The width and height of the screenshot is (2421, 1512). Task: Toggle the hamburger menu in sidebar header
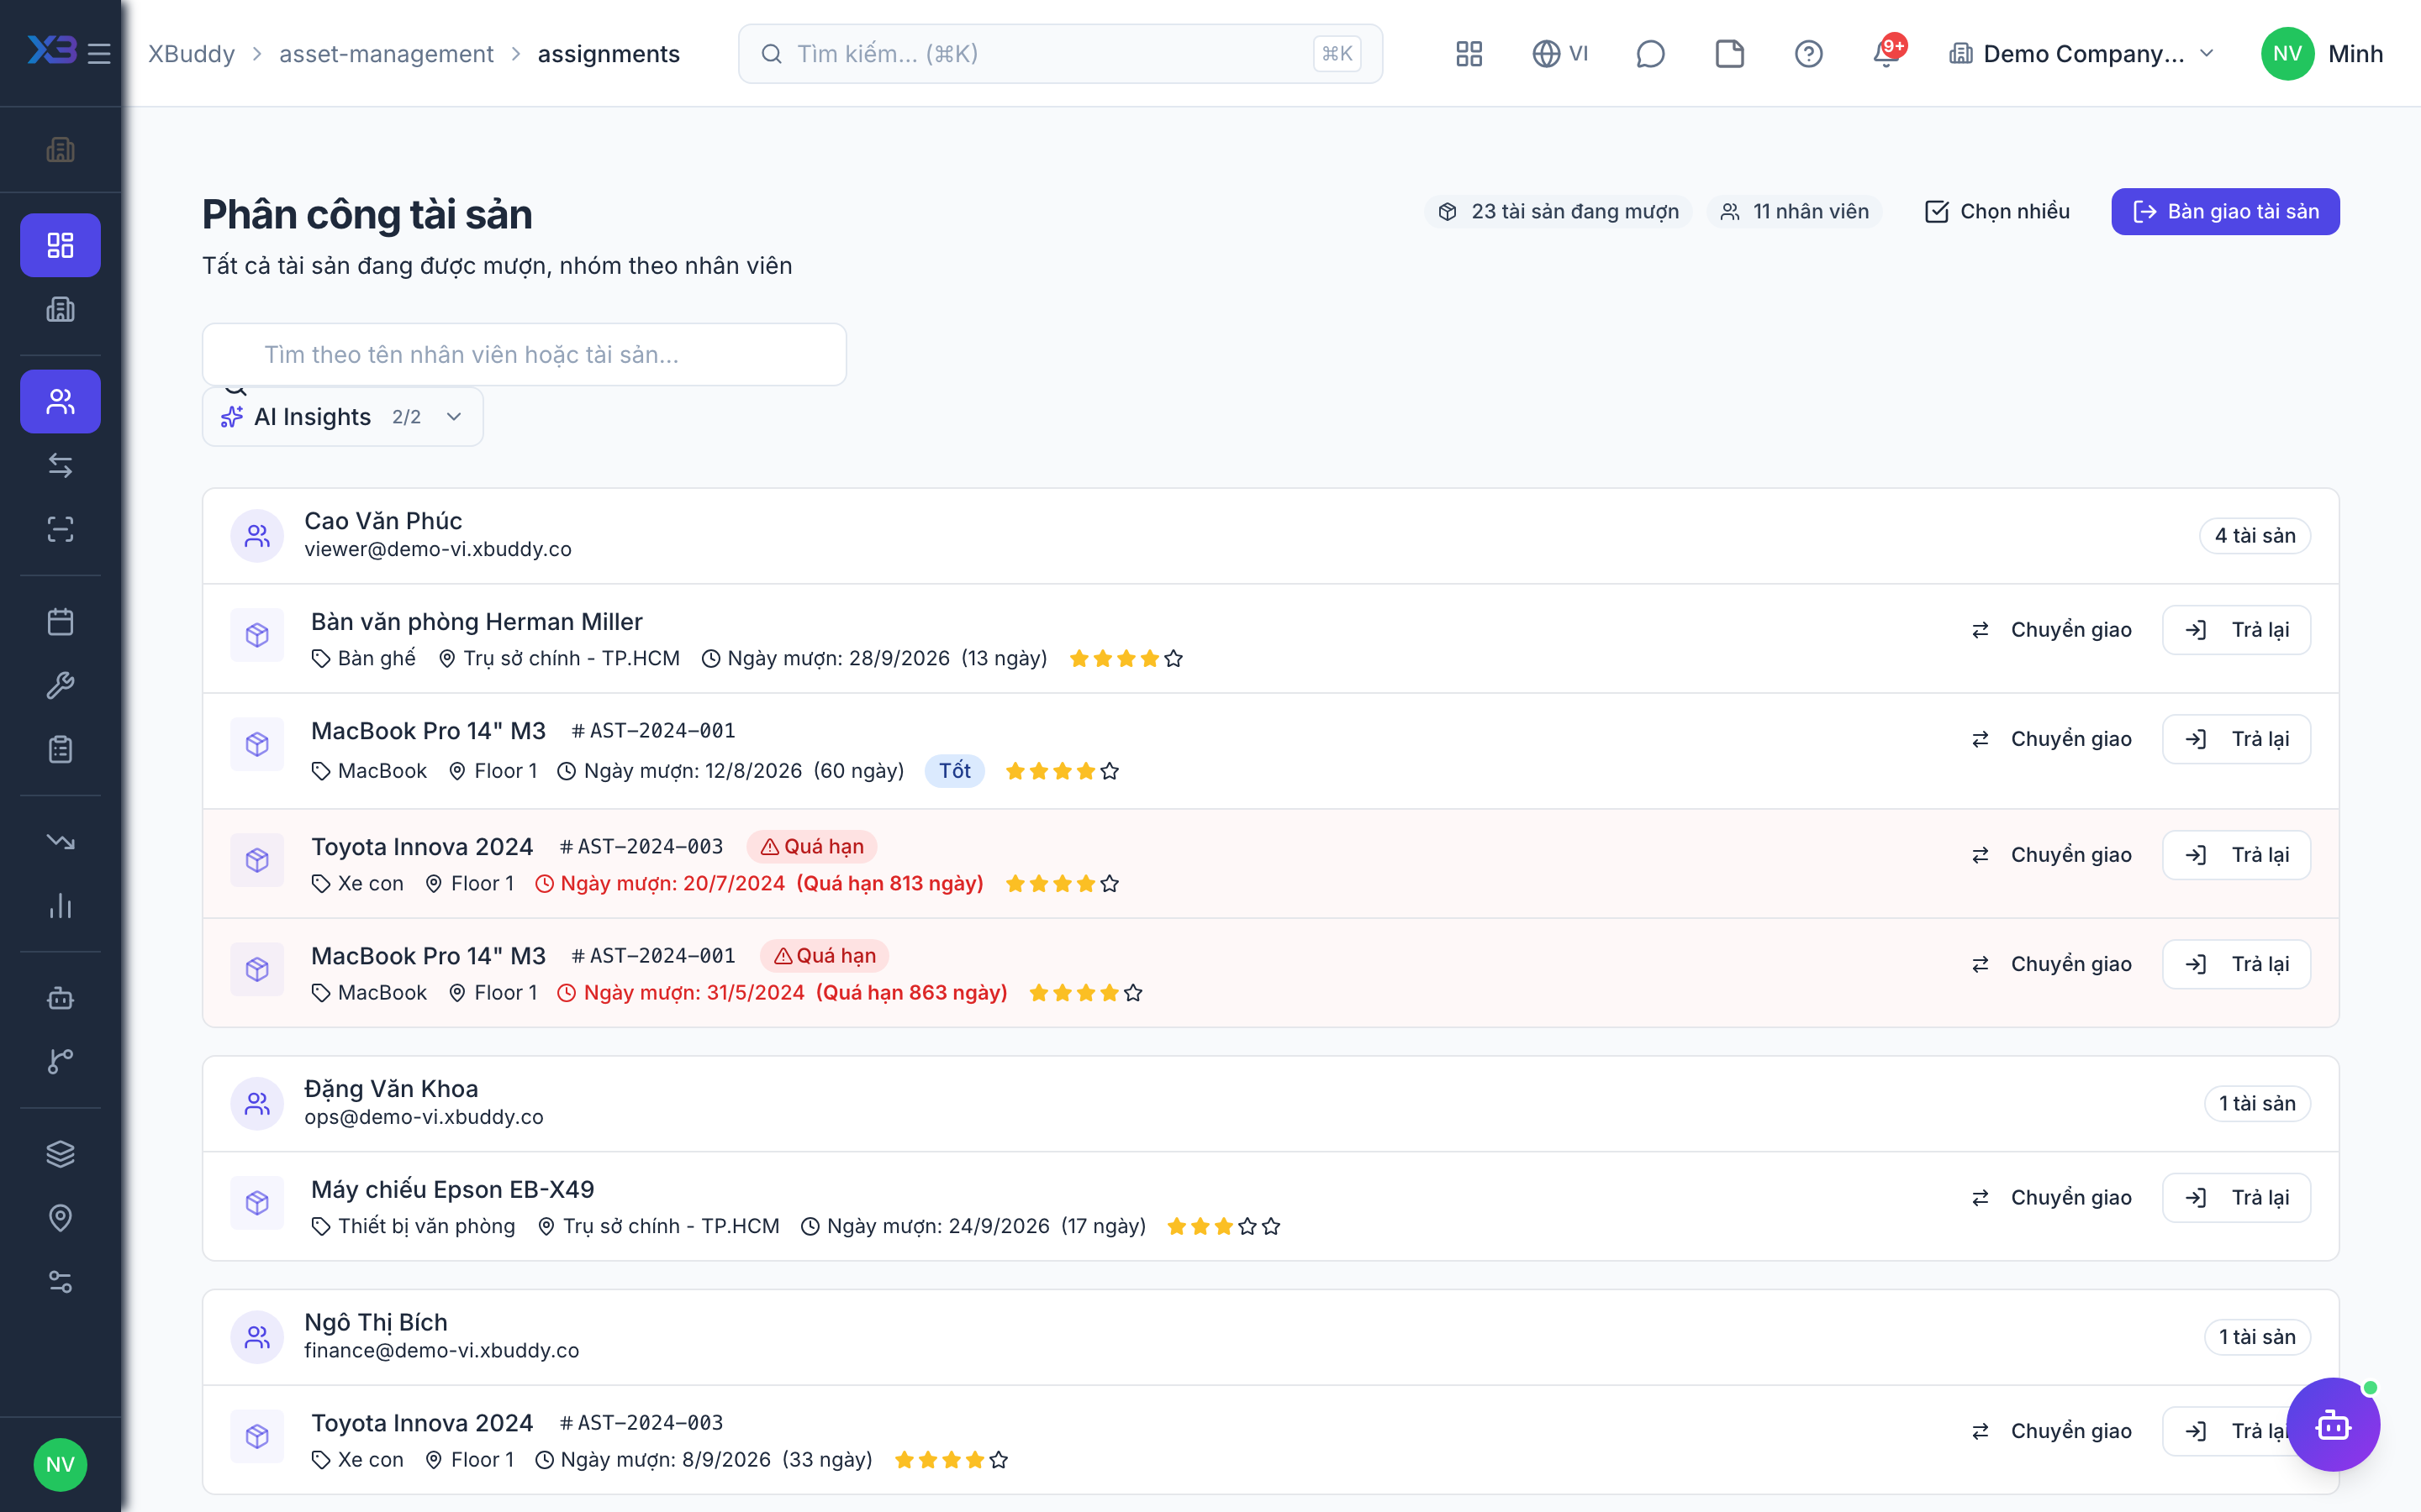point(99,53)
